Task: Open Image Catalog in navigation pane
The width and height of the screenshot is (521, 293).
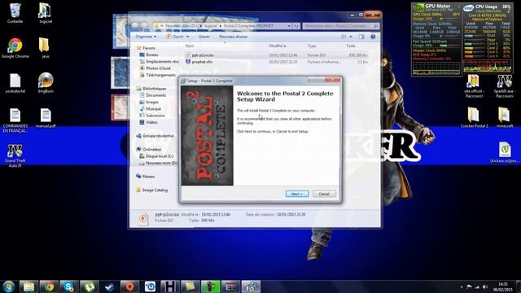Action: 155,190
